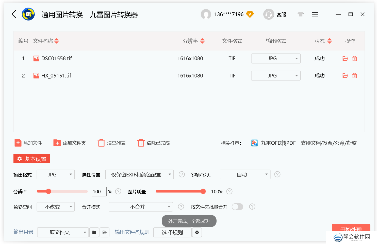Open the 输出目录 原文件夹 dropdown
The width and height of the screenshot is (377, 244).
63,232
